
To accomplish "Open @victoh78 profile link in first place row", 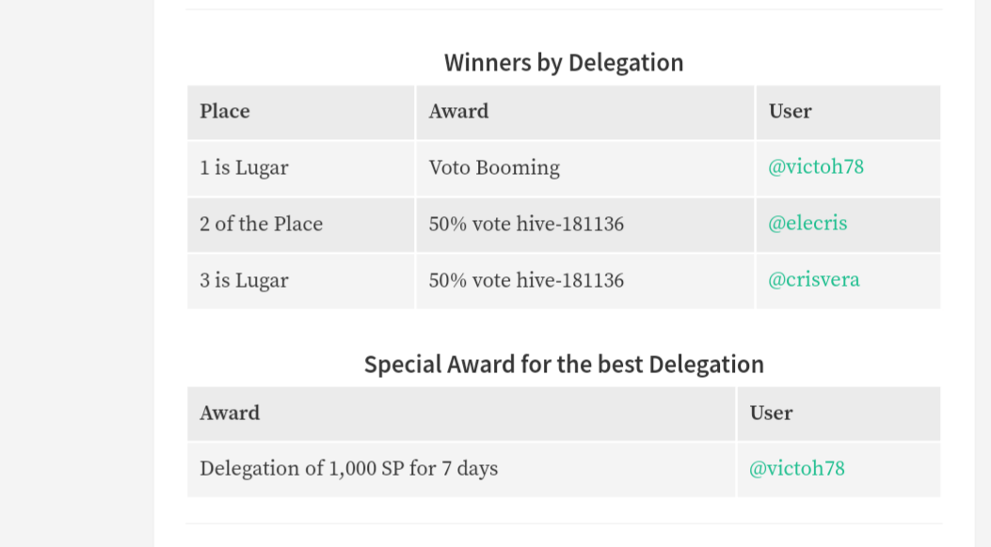I will tap(815, 167).
